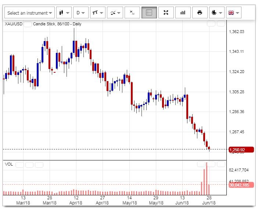The height and width of the screenshot is (210, 258).
Task: Click rightmost button in price chart's top-right corner
Action: 221,24
